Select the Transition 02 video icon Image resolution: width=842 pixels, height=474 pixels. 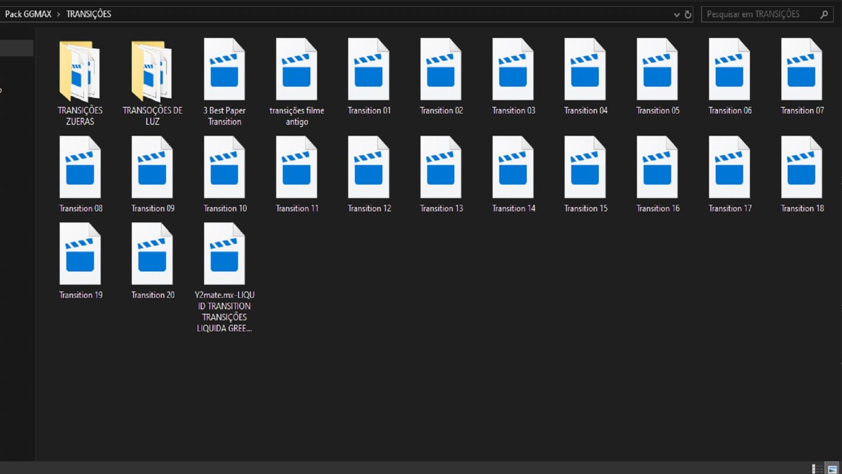pyautogui.click(x=441, y=70)
